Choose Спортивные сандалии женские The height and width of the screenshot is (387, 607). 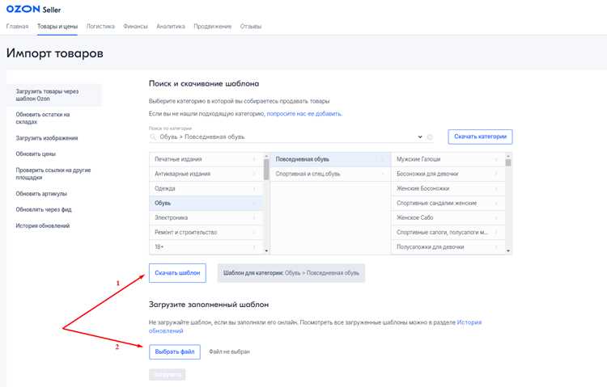click(448, 203)
